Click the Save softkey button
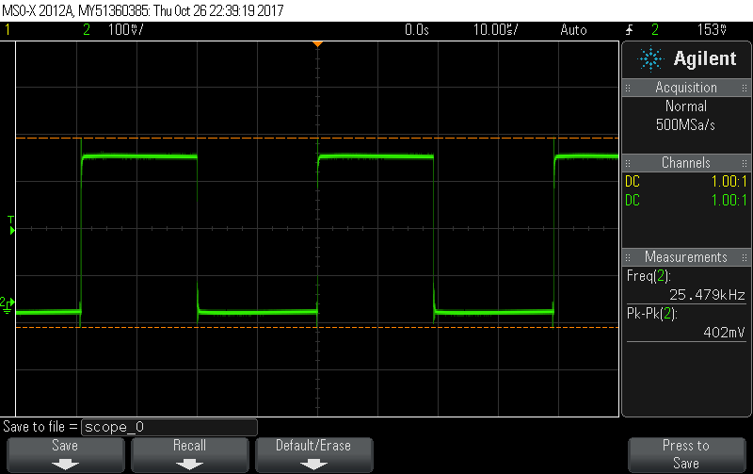 [65, 454]
